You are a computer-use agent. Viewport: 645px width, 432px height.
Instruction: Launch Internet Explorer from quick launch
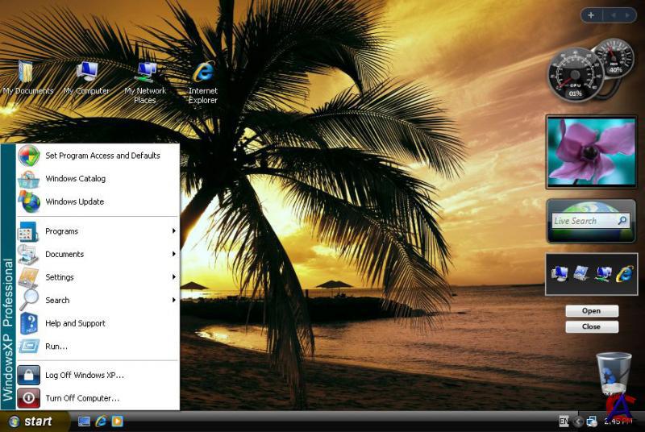pyautogui.click(x=101, y=421)
